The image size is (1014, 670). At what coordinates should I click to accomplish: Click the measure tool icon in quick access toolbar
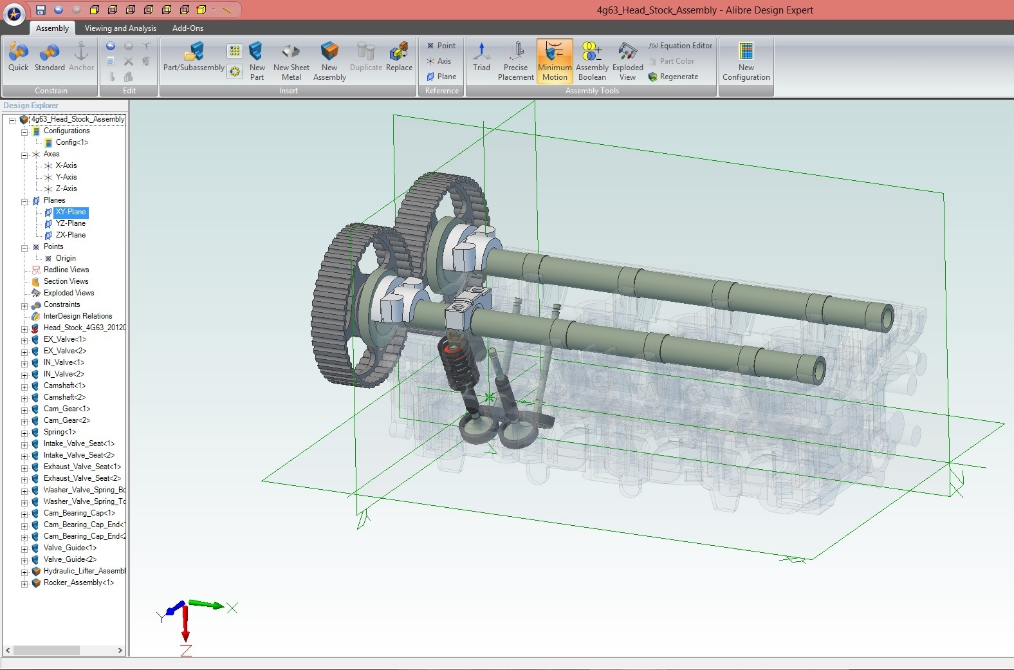pos(226,10)
